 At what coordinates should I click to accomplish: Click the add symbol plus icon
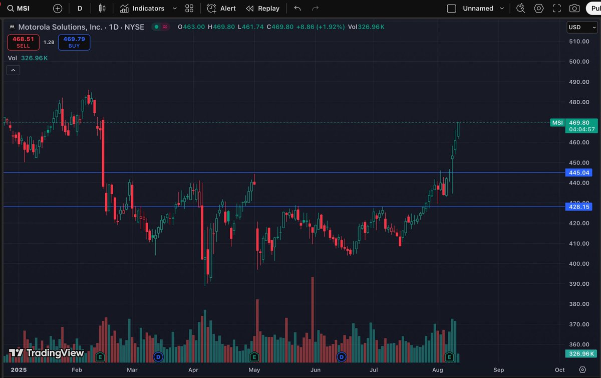click(58, 8)
